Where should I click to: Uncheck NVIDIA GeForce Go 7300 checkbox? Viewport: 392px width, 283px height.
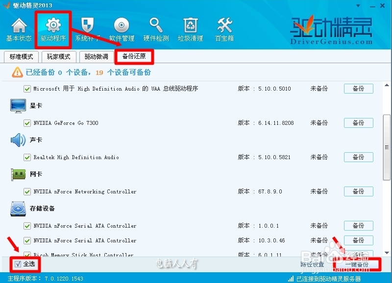click(x=27, y=123)
